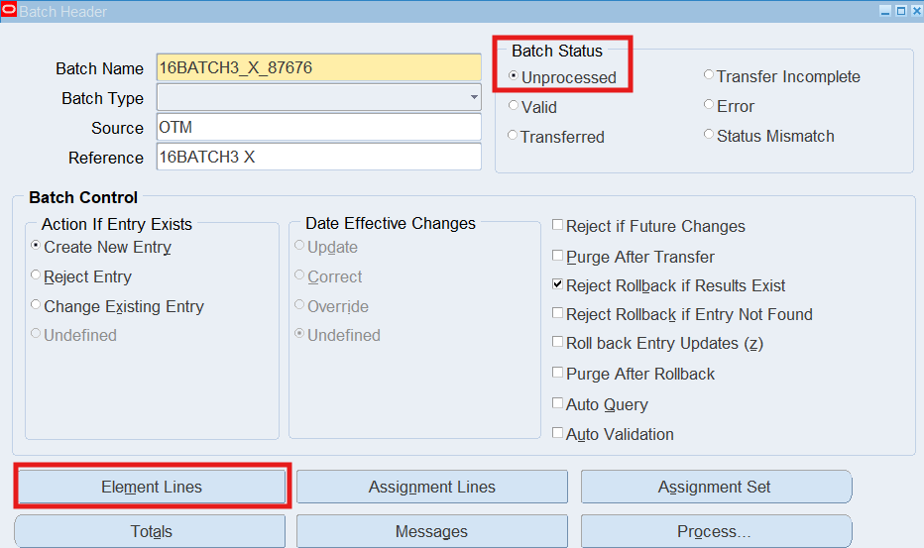Check the Purge After Transfer box

pyautogui.click(x=558, y=257)
